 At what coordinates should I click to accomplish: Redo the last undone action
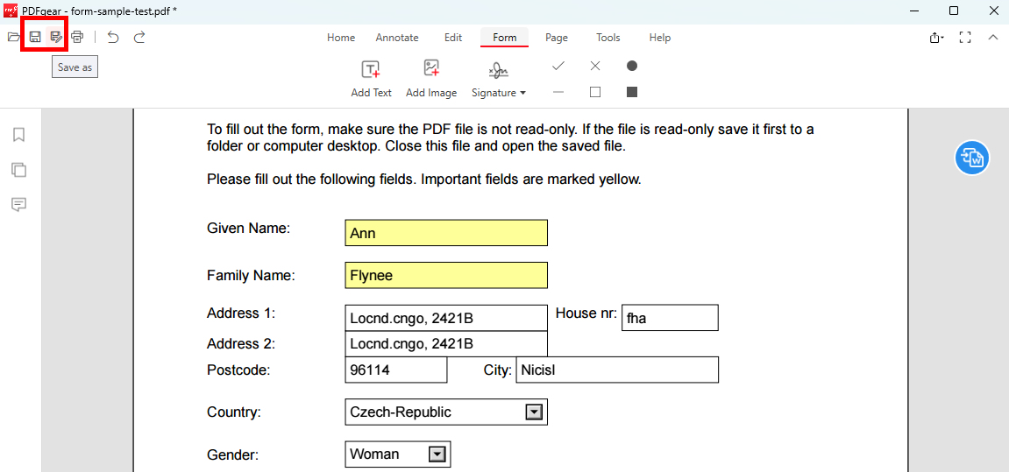(x=139, y=38)
